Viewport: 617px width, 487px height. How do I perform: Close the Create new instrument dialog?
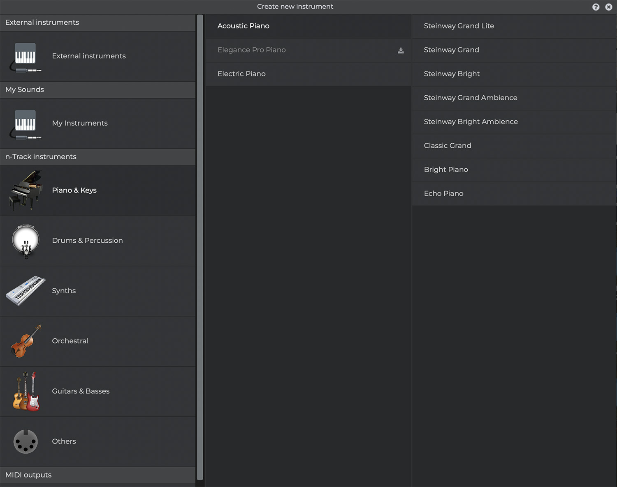click(x=609, y=7)
